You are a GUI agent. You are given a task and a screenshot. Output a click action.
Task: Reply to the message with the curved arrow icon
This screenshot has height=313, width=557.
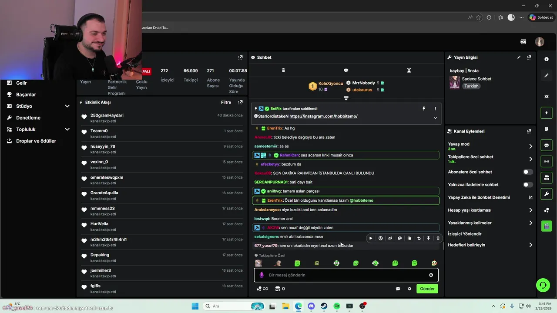[419, 238]
